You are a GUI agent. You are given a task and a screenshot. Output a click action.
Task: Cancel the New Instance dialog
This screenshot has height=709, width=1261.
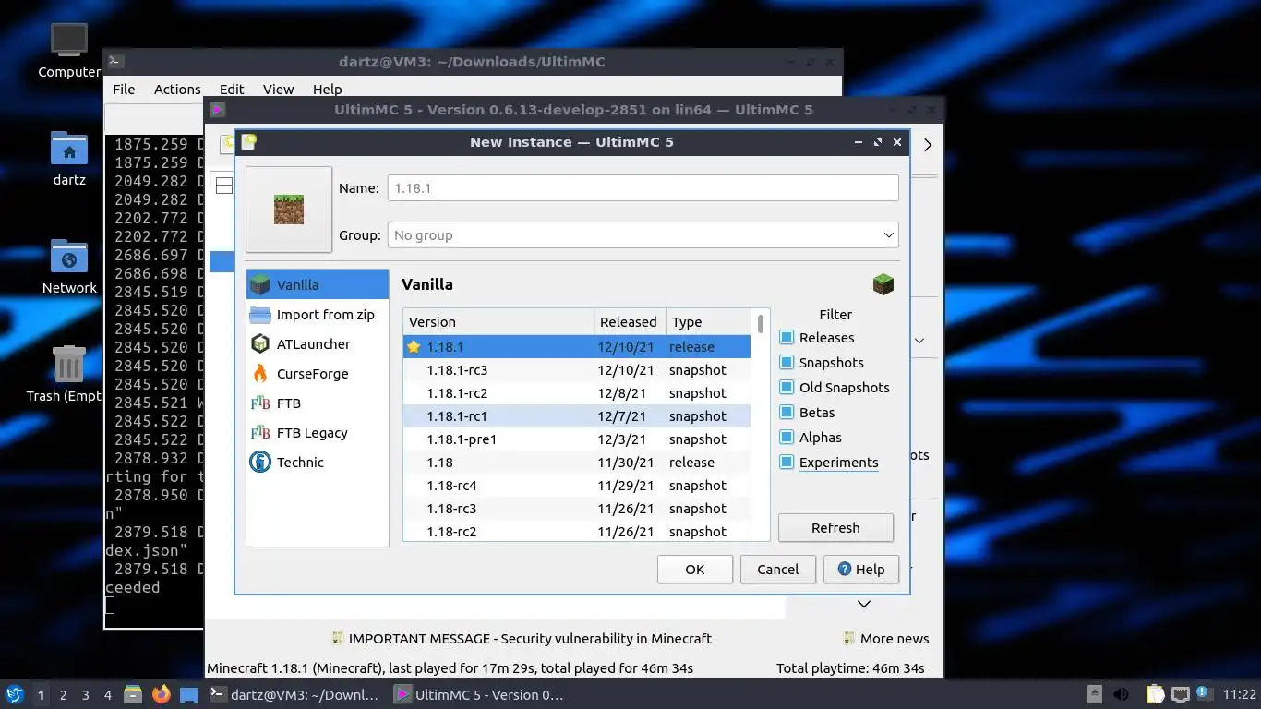[x=778, y=570]
